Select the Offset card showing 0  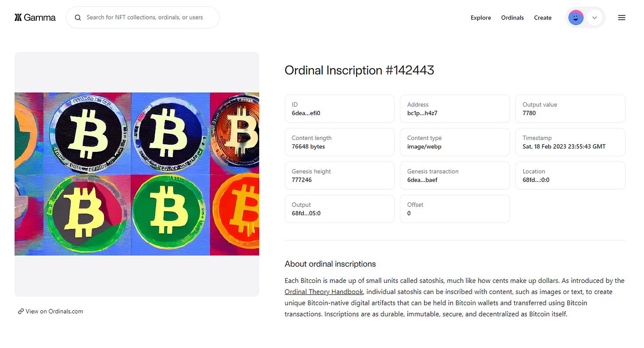point(455,209)
